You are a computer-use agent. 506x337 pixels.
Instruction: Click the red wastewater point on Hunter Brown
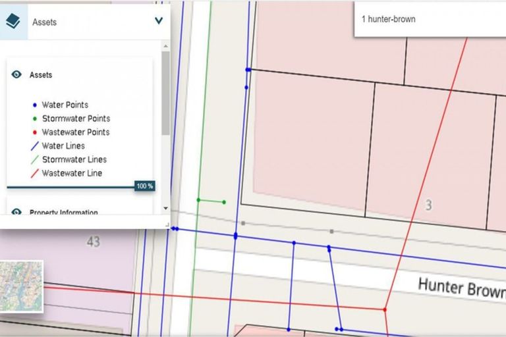click(385, 309)
